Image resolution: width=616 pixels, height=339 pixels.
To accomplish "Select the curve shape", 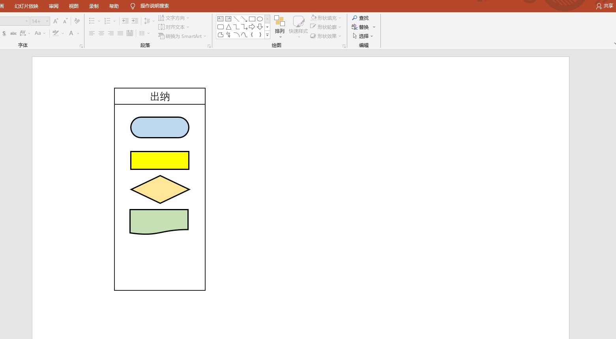I will point(244,35).
